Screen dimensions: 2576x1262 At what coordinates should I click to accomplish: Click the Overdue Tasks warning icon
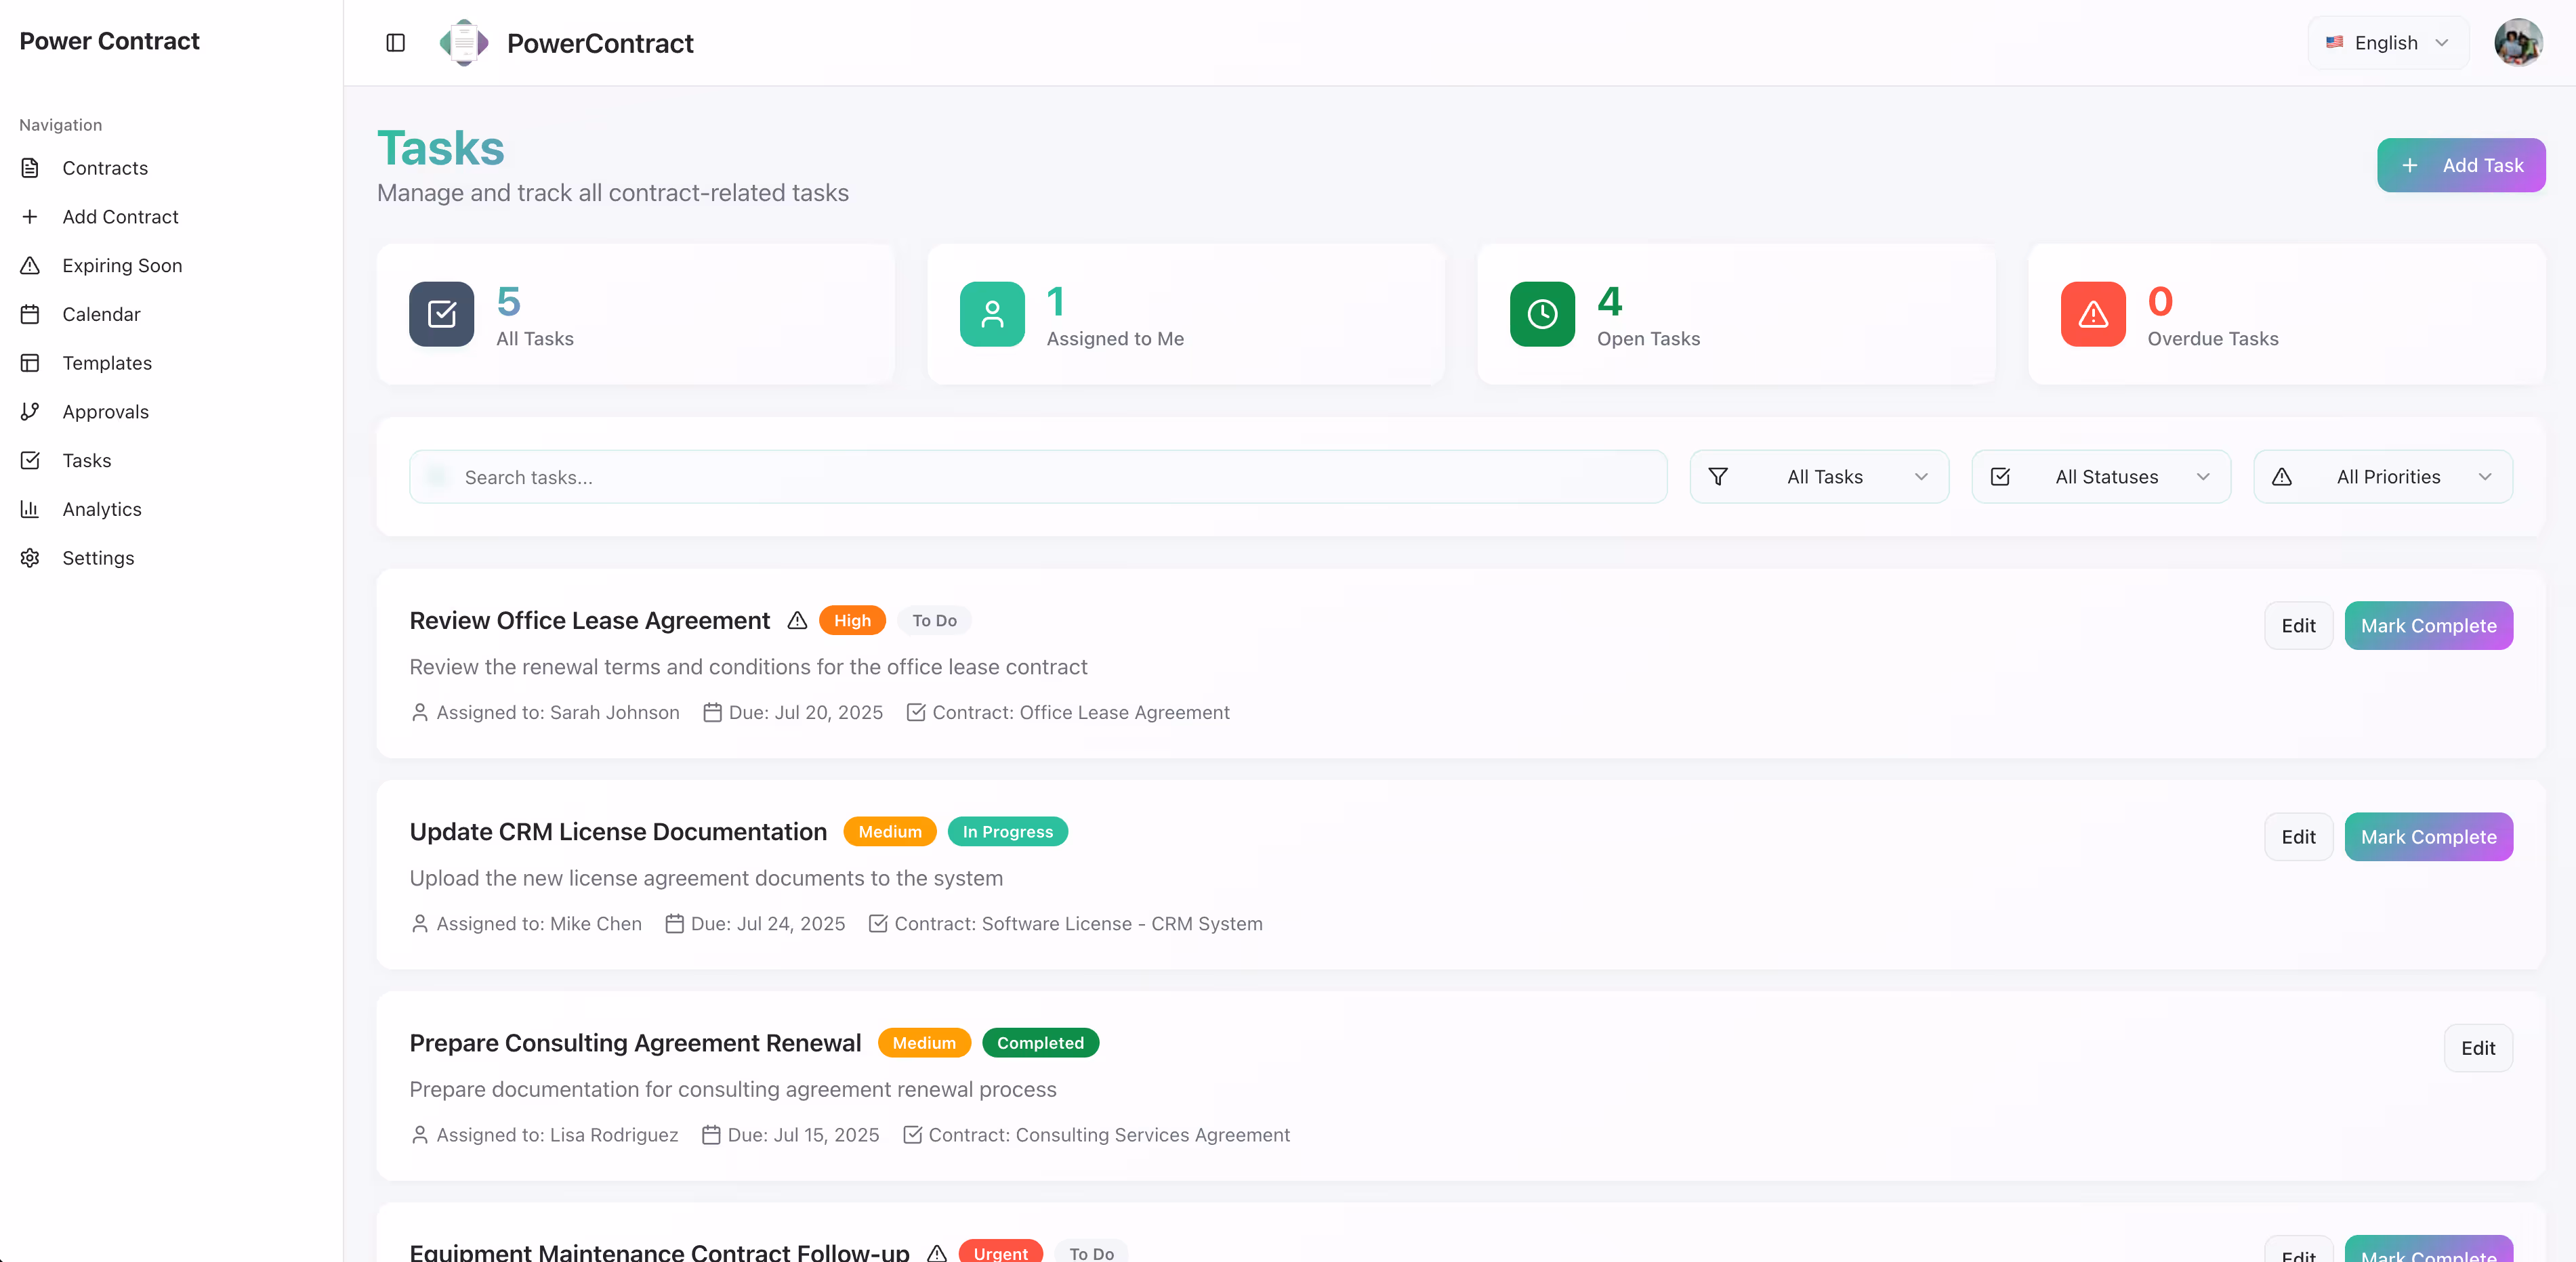[x=2093, y=313]
